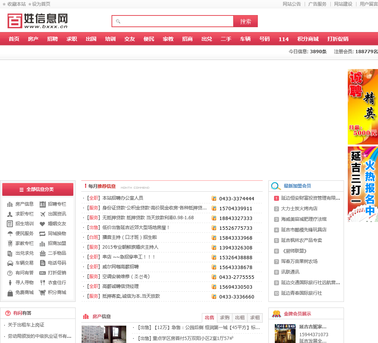This screenshot has height=343, width=378.
Task: Open the 首页 navigation item
Action: (14, 39)
